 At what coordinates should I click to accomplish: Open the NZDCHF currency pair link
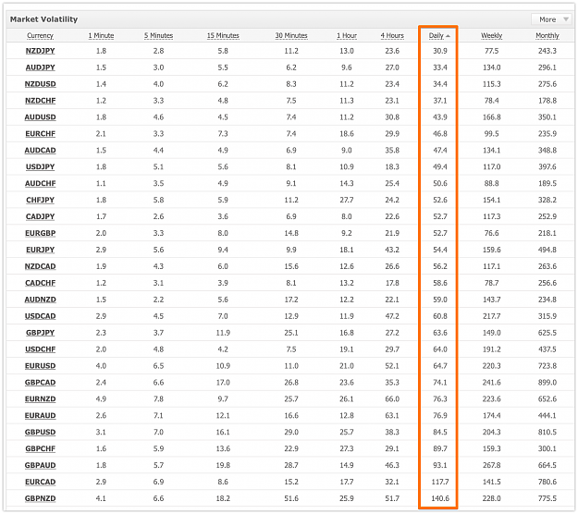(40, 101)
